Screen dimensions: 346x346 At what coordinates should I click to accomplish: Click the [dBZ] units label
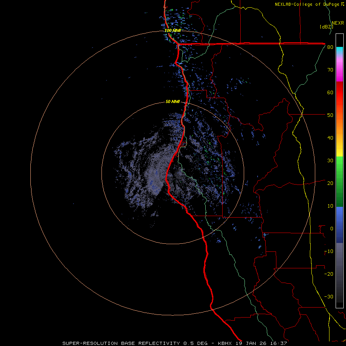pos(326,27)
